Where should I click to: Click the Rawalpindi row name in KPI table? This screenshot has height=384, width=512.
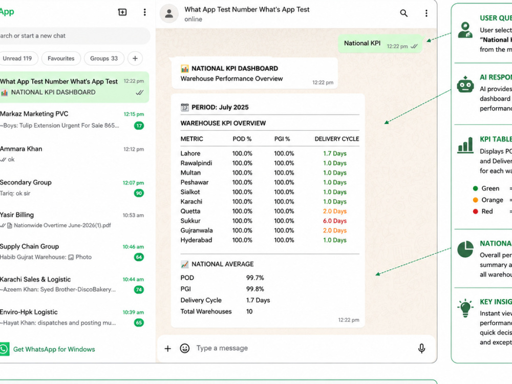[196, 163]
